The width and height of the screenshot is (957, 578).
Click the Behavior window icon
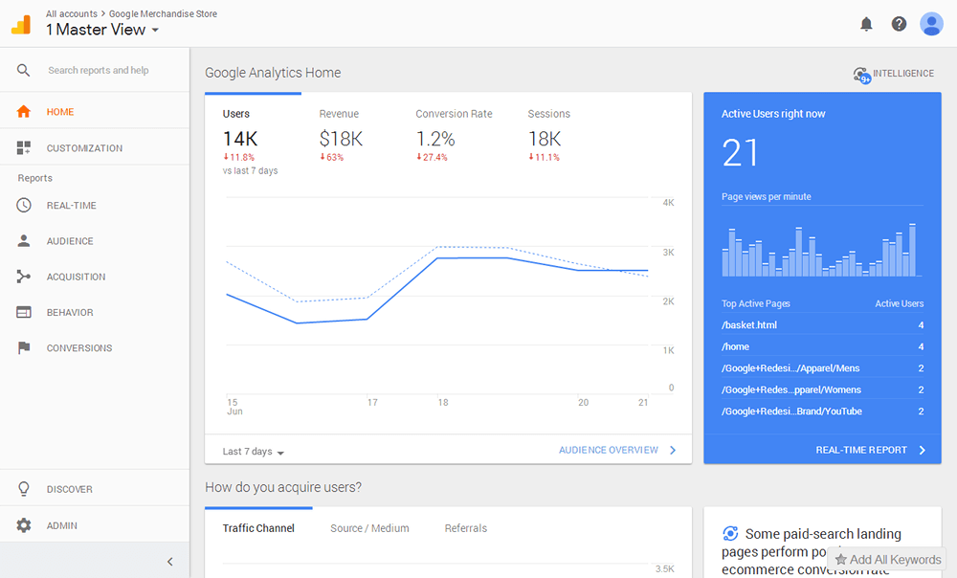[x=23, y=312]
